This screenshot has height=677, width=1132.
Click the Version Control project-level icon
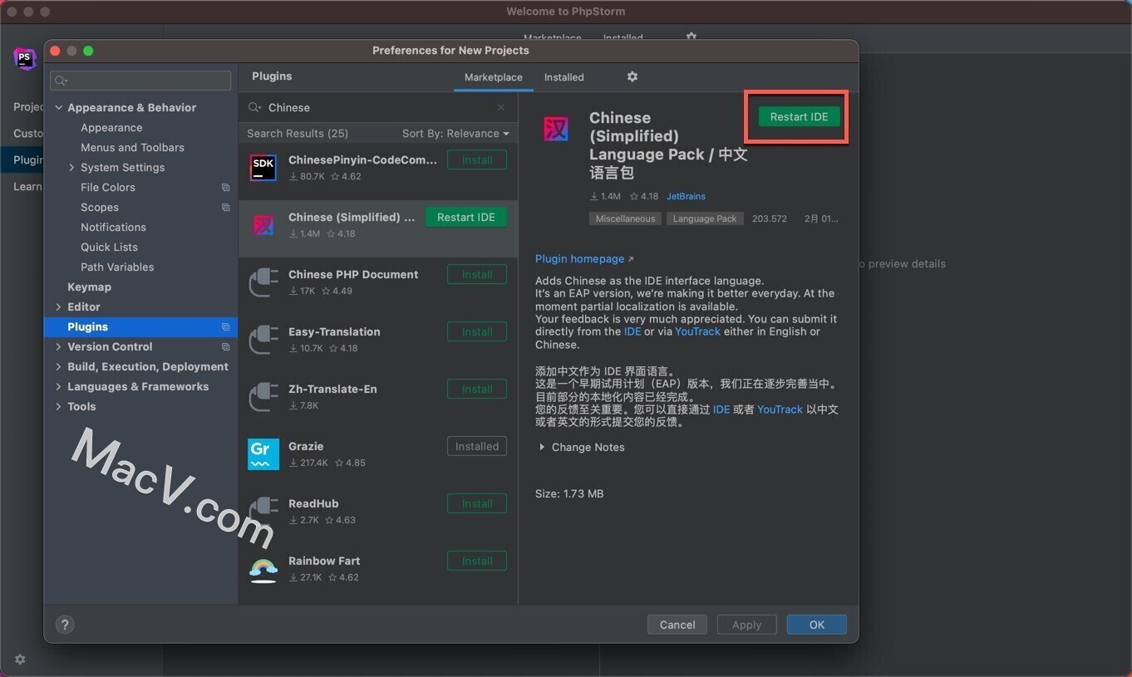225,347
